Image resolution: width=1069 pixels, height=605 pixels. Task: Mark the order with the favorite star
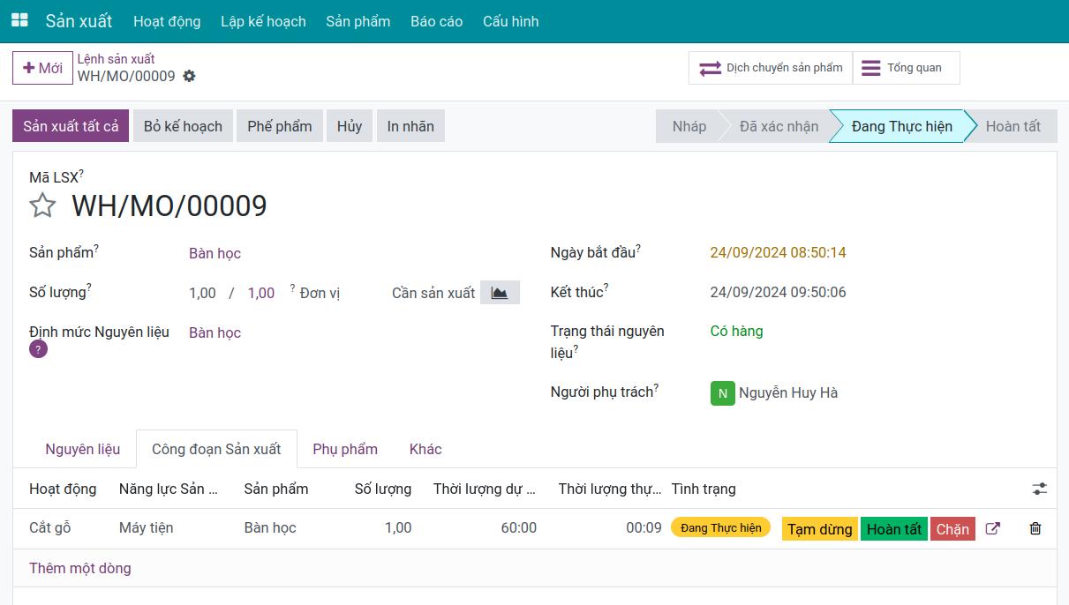click(x=42, y=205)
